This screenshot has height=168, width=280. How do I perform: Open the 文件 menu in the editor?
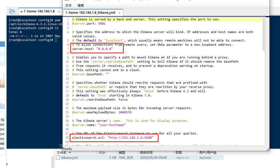(68, 6)
